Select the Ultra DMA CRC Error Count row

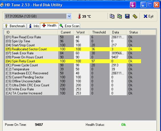[73, 85]
